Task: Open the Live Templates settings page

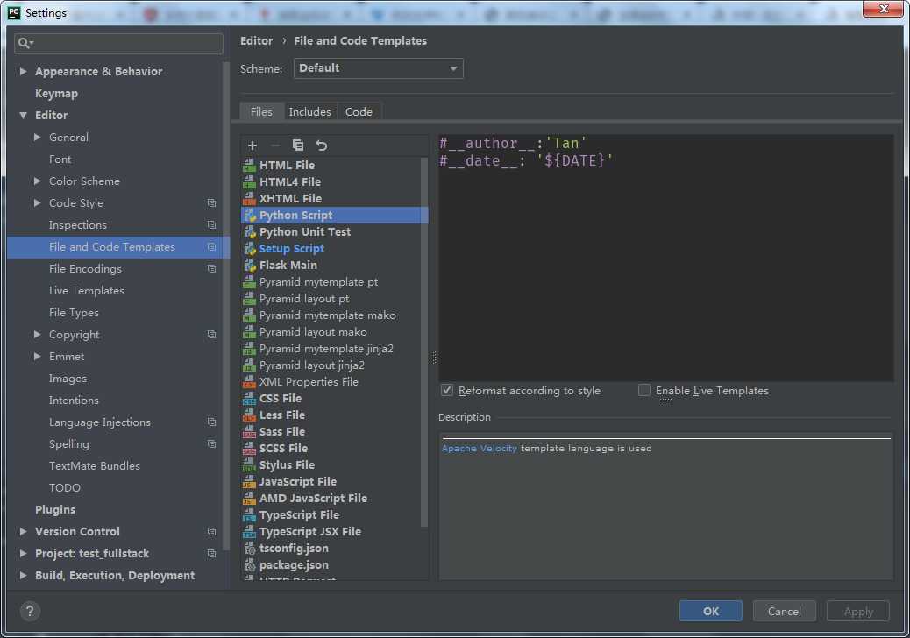Action: click(87, 291)
